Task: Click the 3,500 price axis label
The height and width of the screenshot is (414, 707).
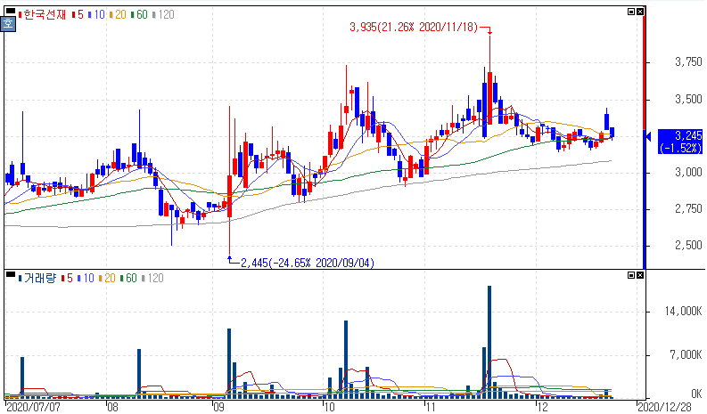Action: click(x=688, y=100)
